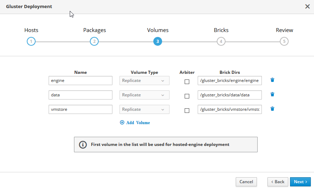Click the plus icon beside Add Volume
Image resolution: width=314 pixels, height=192 pixels.
(x=122, y=123)
